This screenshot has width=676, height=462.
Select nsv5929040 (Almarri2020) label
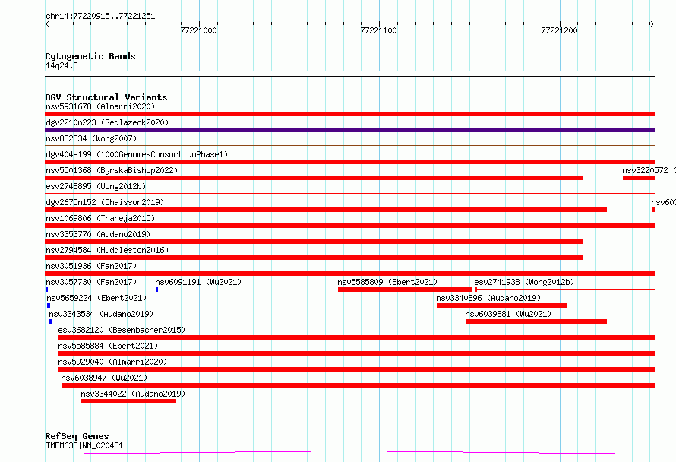[112, 362]
